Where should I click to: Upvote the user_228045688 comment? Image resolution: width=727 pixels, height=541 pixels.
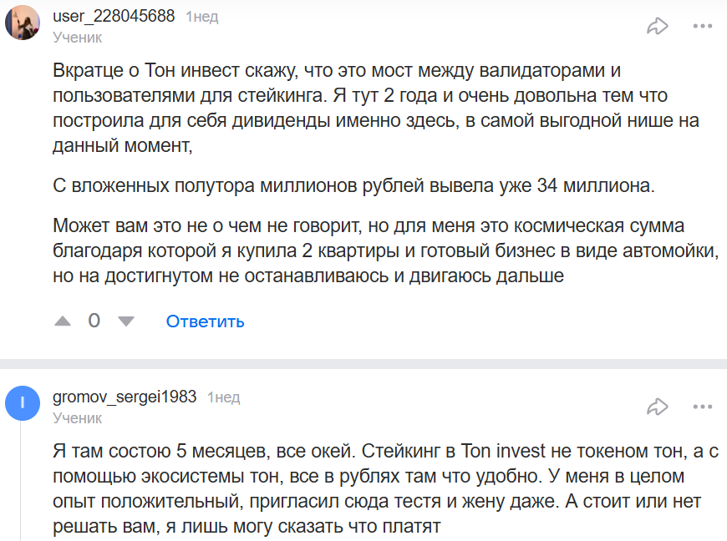[x=63, y=321]
